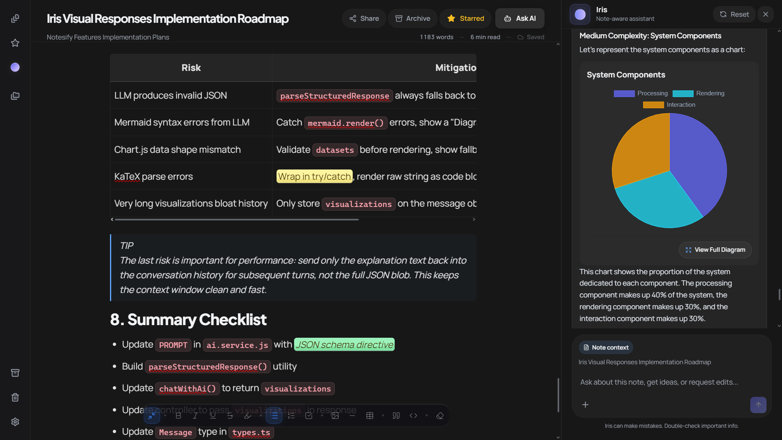Toggle Processing legend in chart

(x=641, y=93)
